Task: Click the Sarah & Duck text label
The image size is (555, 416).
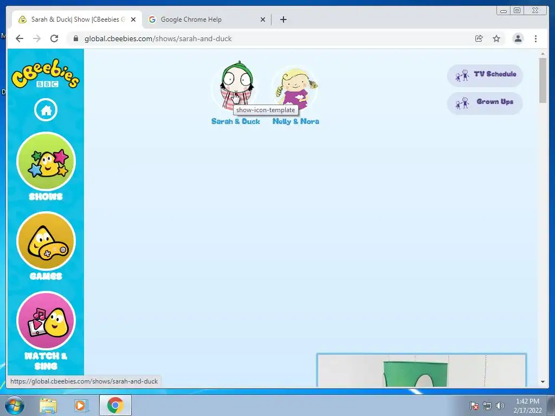Action: (x=235, y=121)
